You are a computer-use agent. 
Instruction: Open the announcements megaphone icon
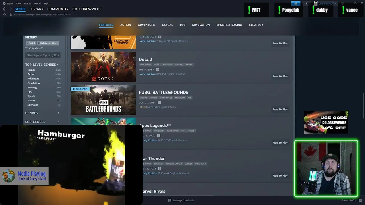click(x=296, y=3)
